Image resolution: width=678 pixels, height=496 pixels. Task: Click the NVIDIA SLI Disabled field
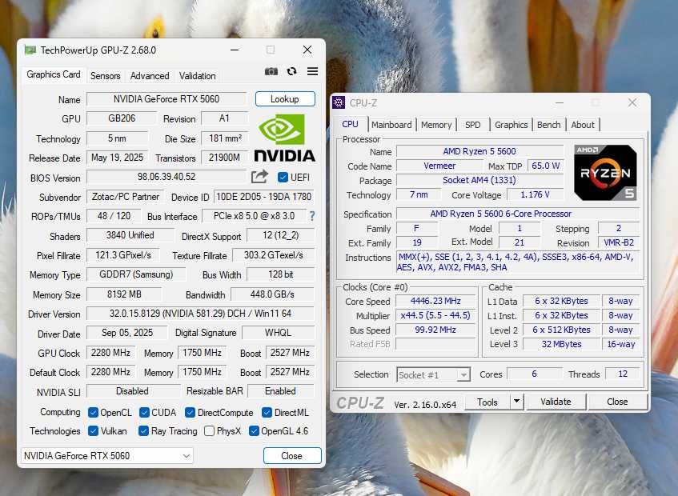click(x=133, y=391)
